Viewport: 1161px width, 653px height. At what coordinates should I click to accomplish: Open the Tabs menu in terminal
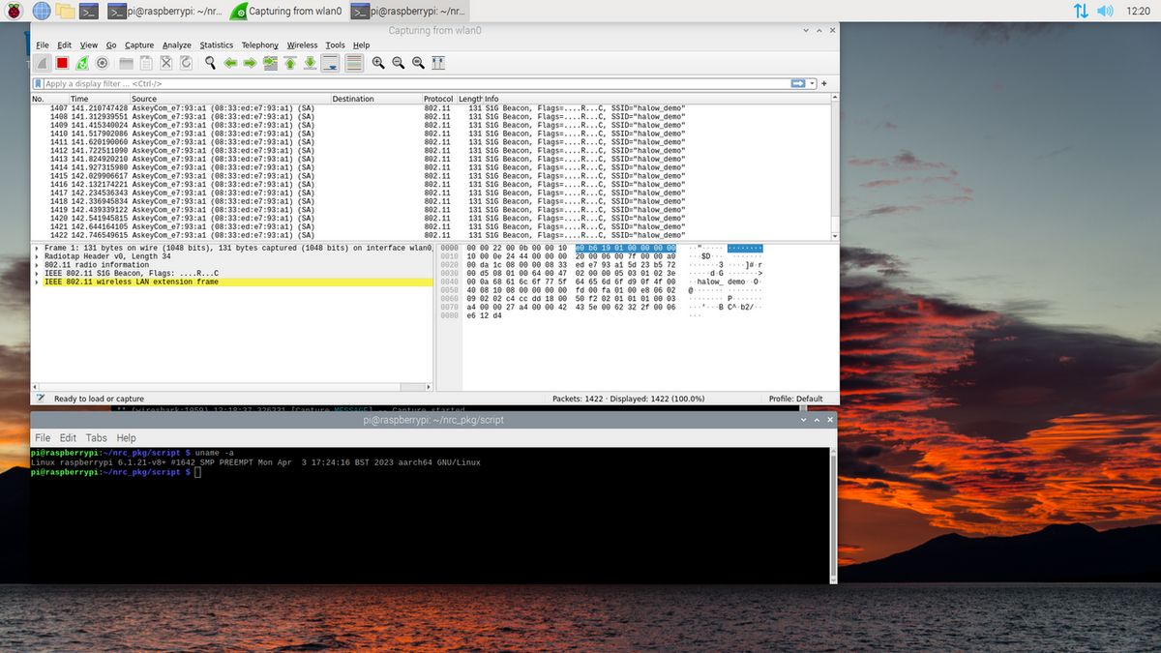96,438
